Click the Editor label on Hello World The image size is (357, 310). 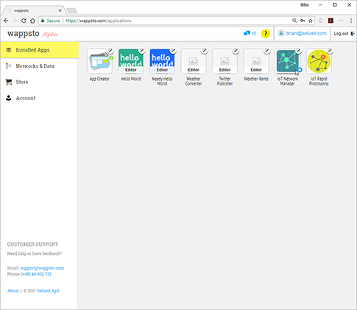tap(131, 70)
